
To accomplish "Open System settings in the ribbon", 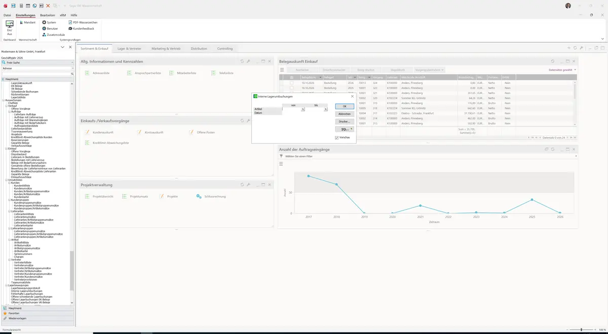I will 49,22.
